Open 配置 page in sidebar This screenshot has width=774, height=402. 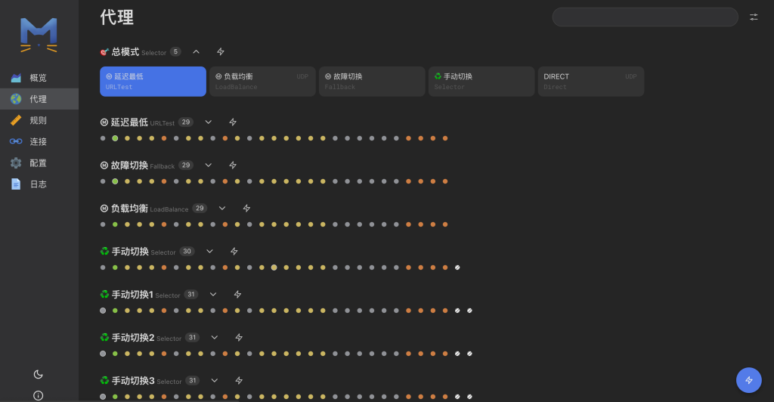tap(38, 162)
